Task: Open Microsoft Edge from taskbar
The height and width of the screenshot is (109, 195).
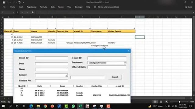Action: tap(31, 106)
